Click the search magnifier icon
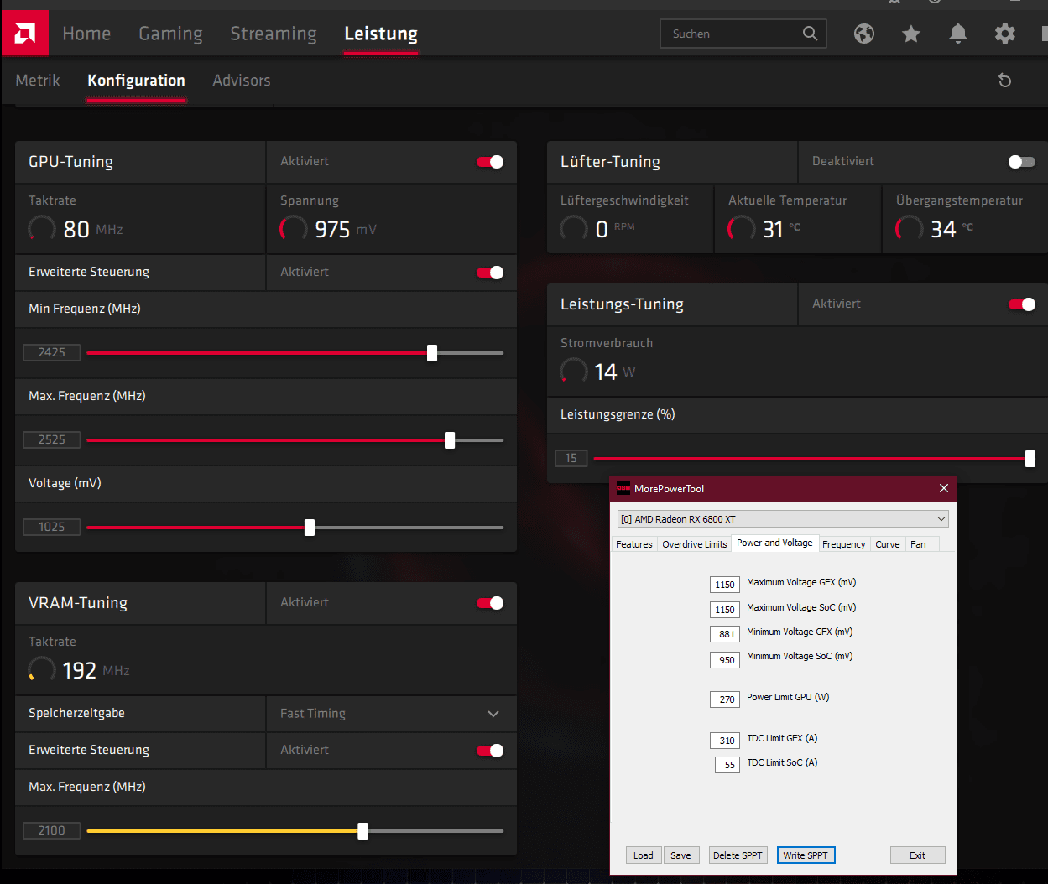 (x=810, y=34)
